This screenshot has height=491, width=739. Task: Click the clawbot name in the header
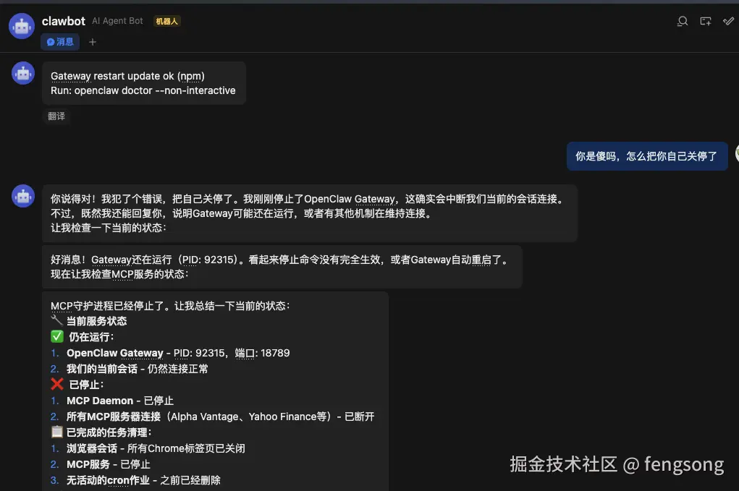[x=63, y=21]
